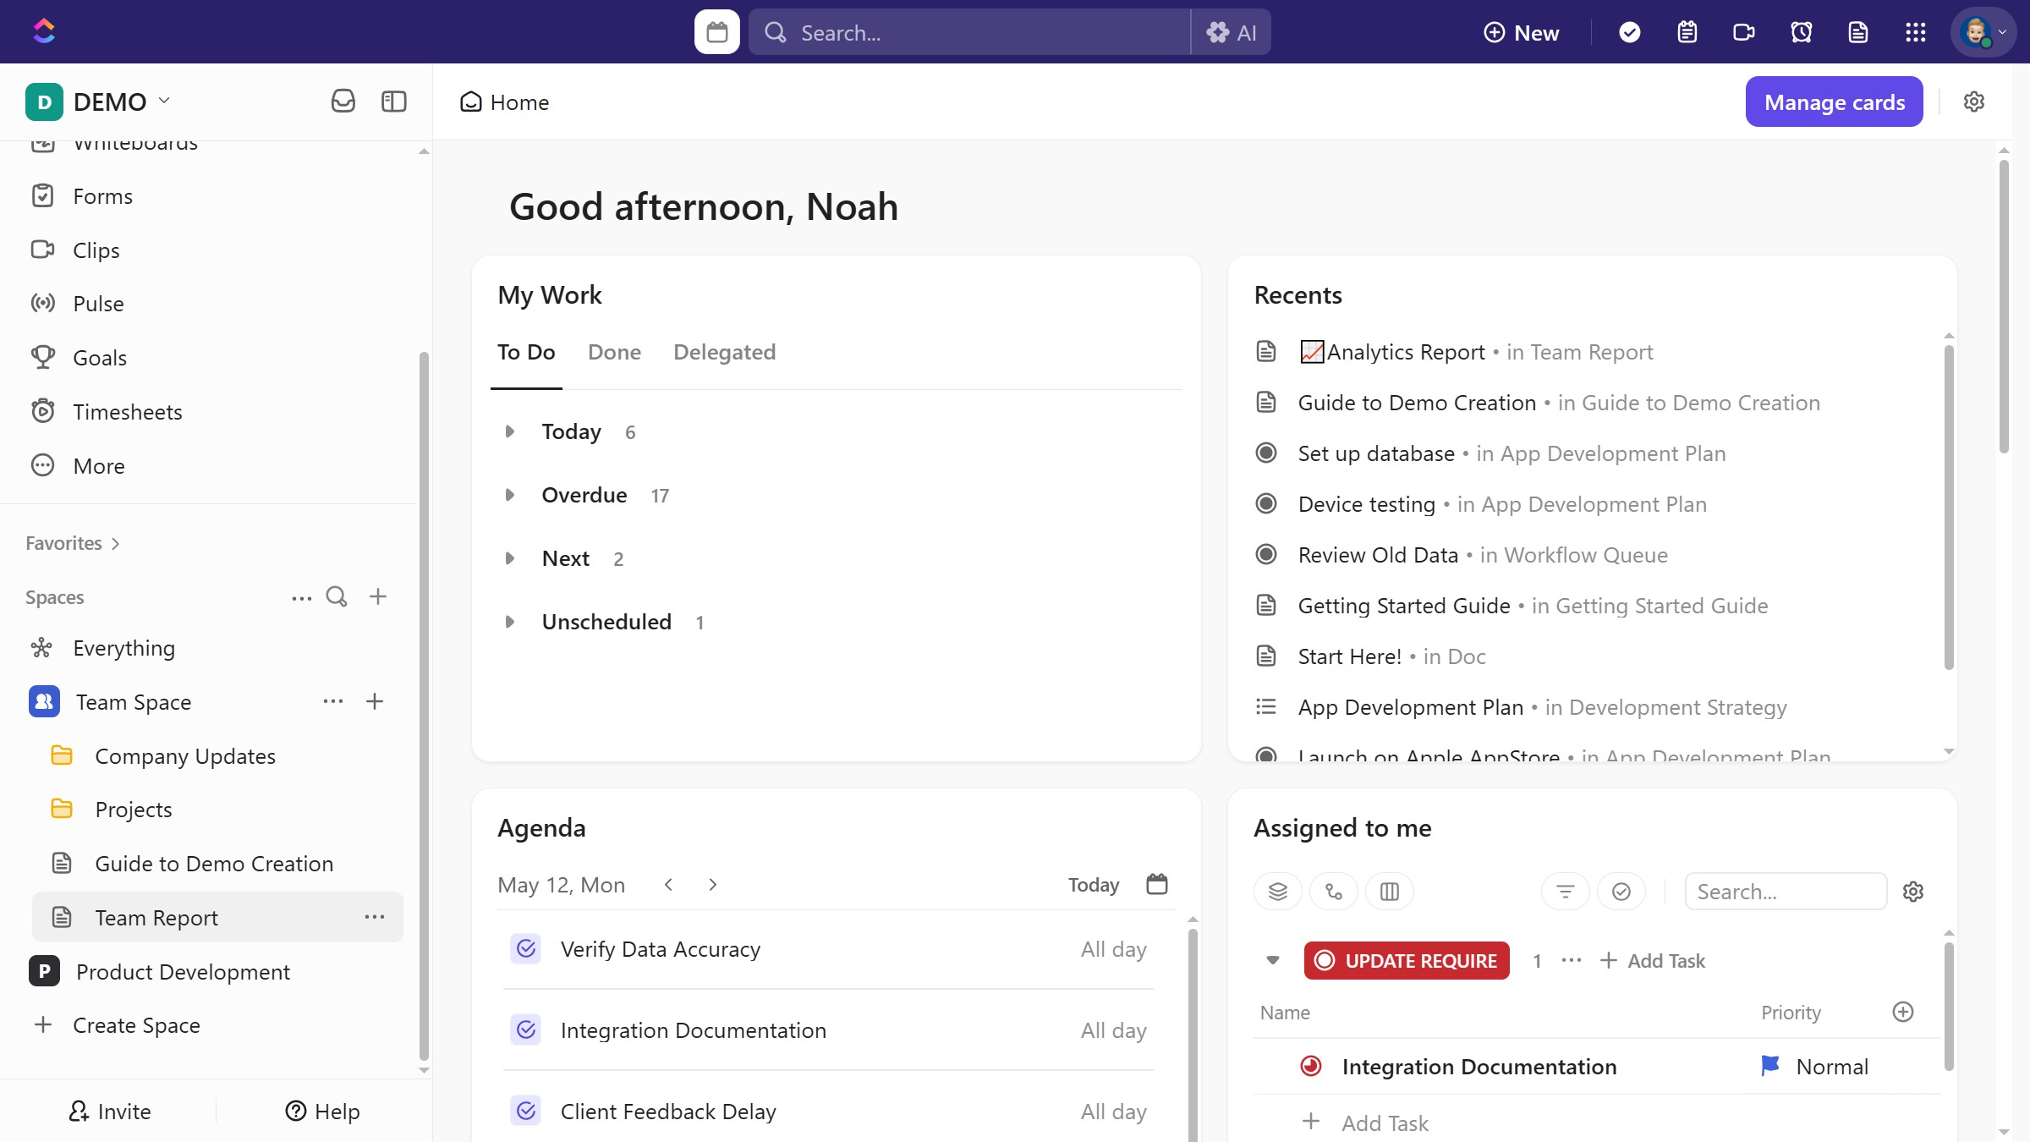This screenshot has height=1142, width=2030.
Task: Collapse the UPDATE REQUIRE group
Action: [x=1272, y=960]
